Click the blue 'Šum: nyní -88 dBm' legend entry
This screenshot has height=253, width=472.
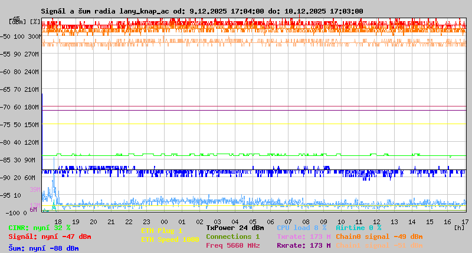44,248
